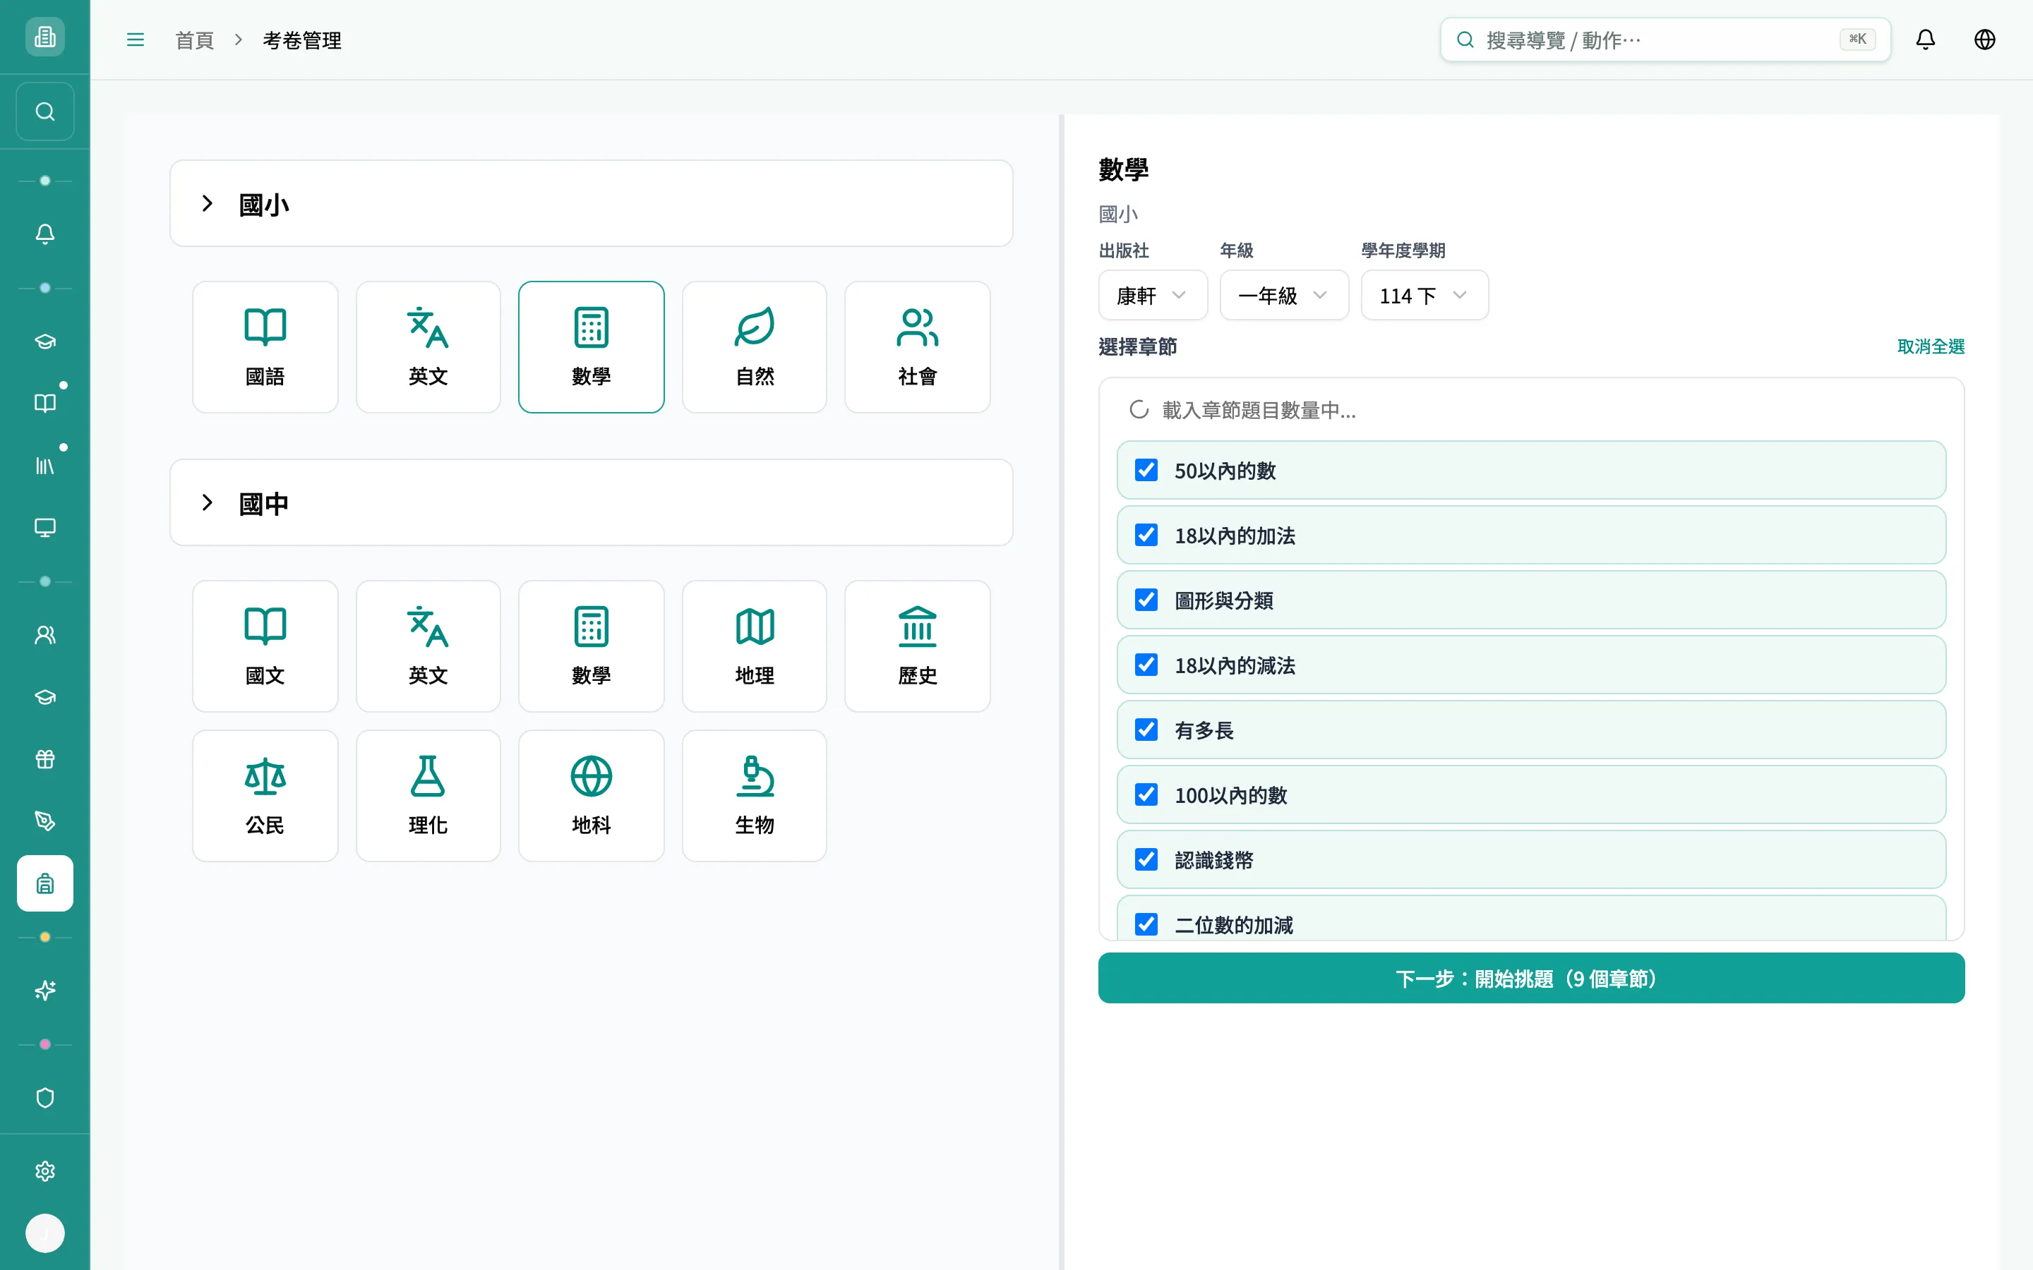Viewport: 2033px width, 1270px height.
Task: Select junior high 數學 subject card
Action: click(592, 647)
